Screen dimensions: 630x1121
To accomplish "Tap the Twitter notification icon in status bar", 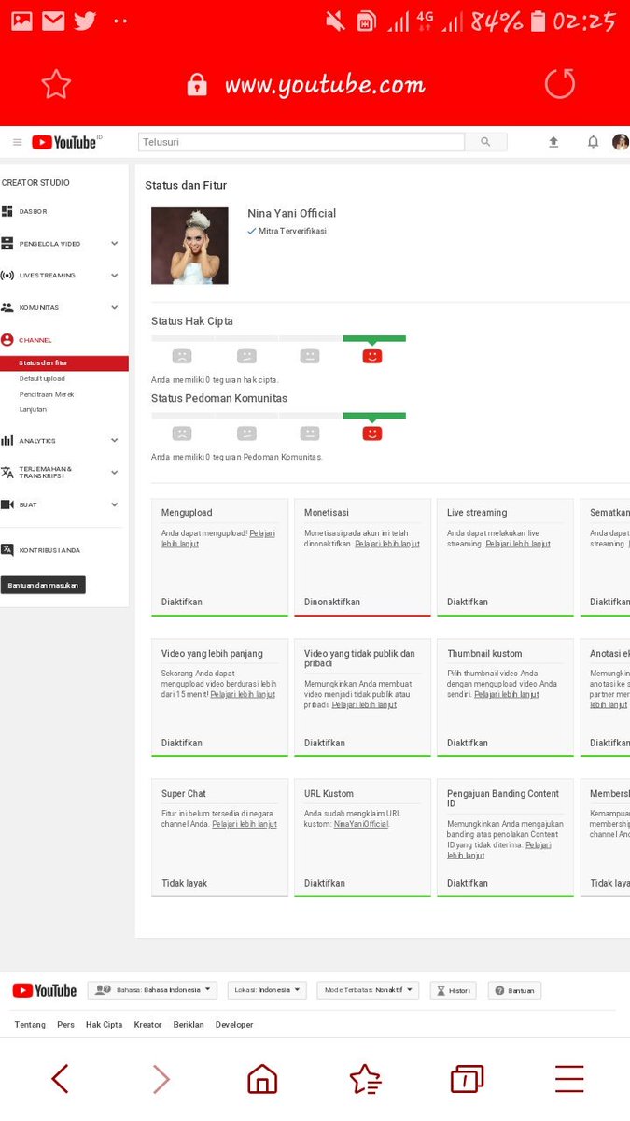I will (x=85, y=21).
